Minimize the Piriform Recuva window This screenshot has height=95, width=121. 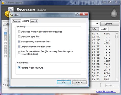tap(105, 2)
